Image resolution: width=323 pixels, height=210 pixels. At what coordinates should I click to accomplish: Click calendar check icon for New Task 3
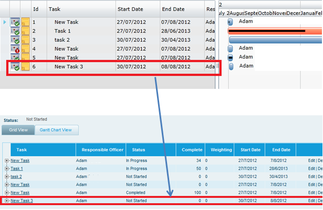click(x=15, y=67)
